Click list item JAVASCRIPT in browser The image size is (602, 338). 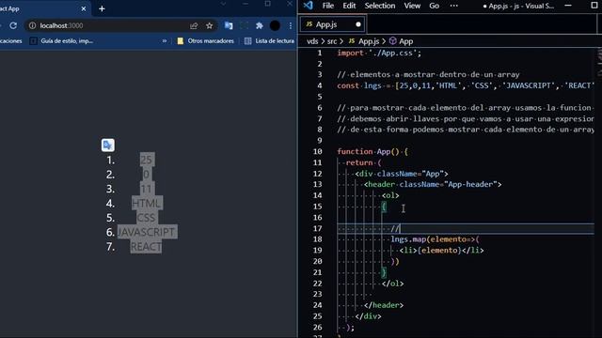(147, 232)
